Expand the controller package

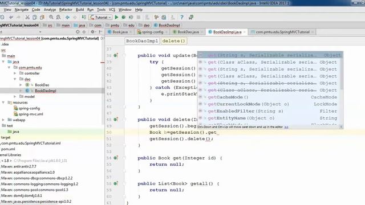point(15,73)
